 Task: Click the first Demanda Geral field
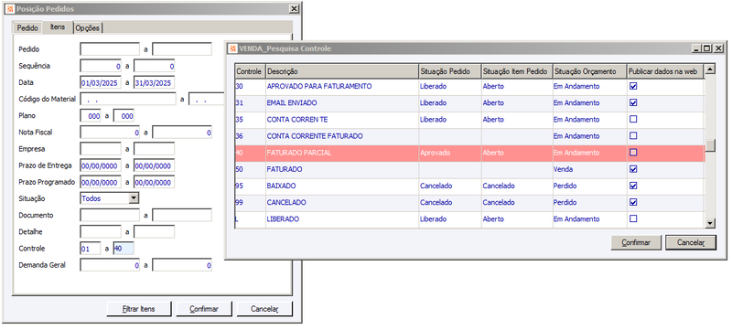click(x=110, y=265)
